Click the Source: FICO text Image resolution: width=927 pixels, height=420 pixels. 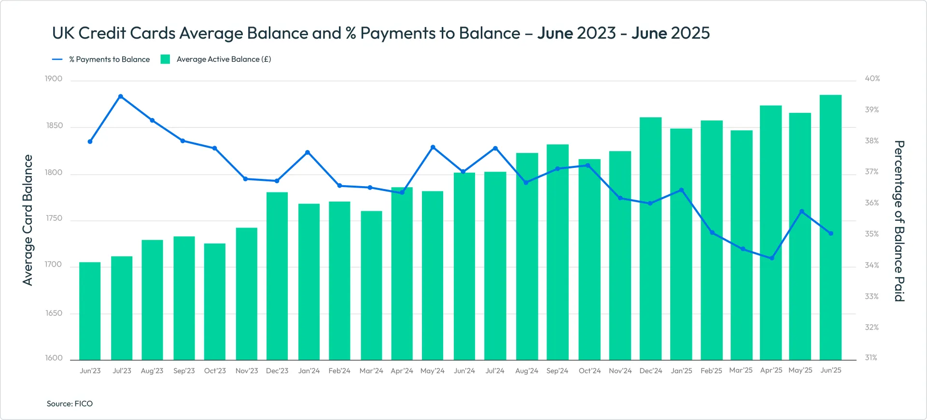70,404
